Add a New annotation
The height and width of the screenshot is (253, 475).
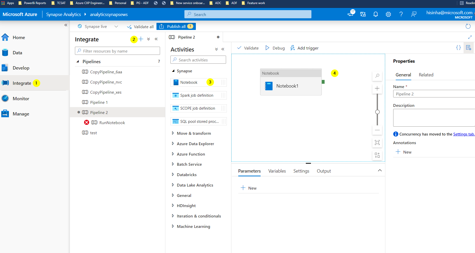pyautogui.click(x=404, y=152)
